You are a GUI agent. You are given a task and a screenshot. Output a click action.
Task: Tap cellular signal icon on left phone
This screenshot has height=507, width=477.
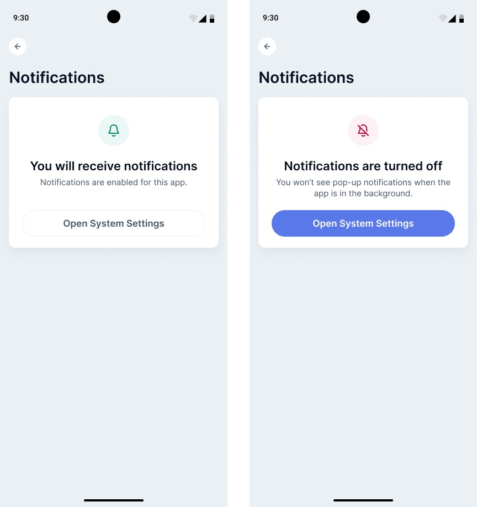tap(203, 18)
